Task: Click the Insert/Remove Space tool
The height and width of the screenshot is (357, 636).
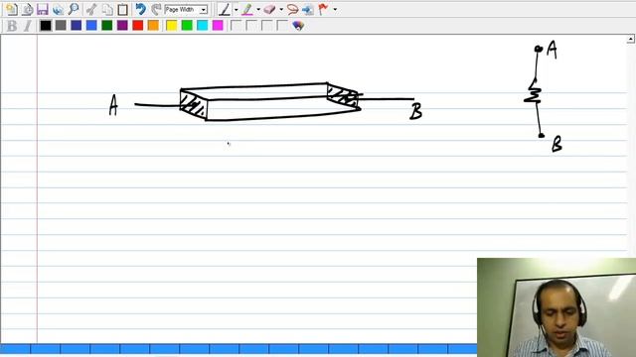Action: coord(307,9)
